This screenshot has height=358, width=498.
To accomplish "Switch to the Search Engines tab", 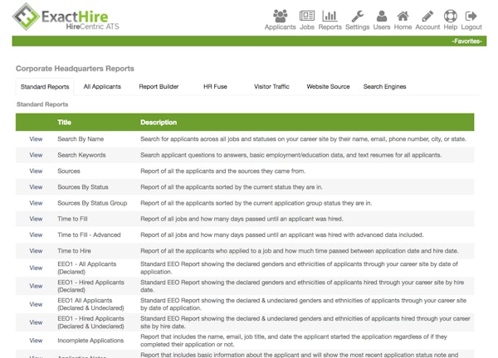I will (384, 86).
